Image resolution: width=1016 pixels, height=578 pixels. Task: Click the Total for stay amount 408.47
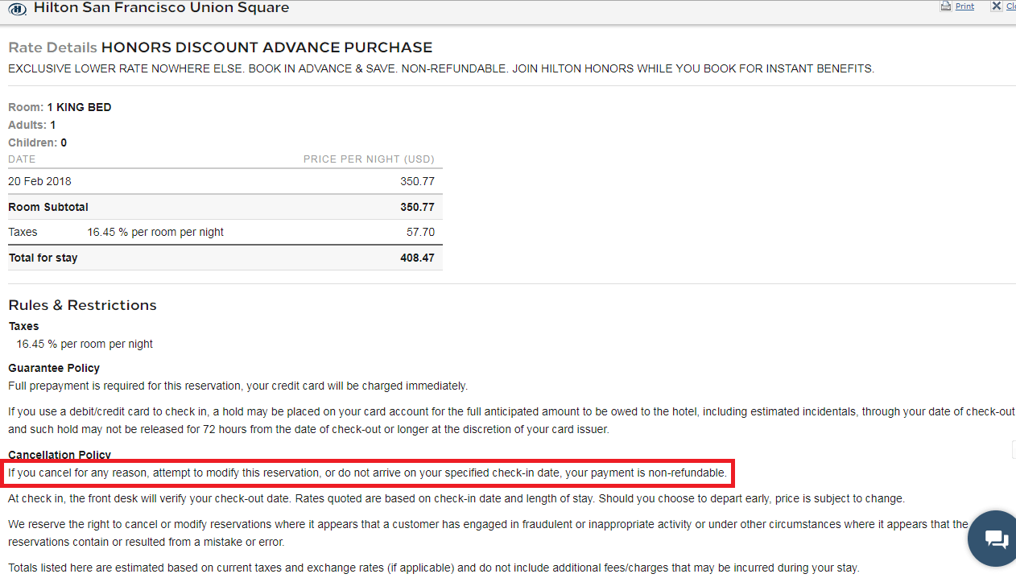click(x=417, y=258)
